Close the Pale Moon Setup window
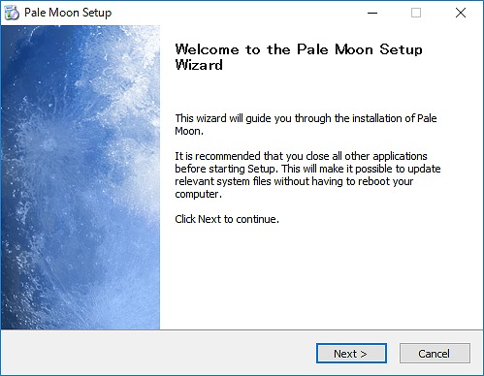The height and width of the screenshot is (376, 484). click(461, 13)
